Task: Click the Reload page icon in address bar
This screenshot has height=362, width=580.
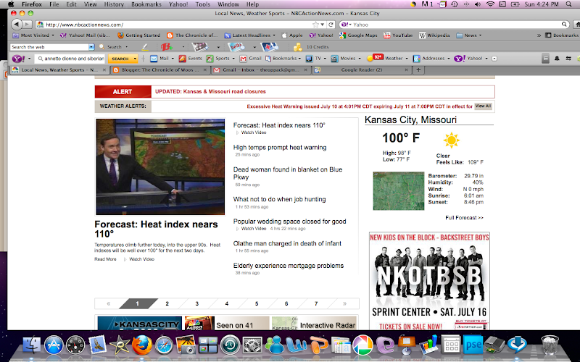Action: coord(331,25)
